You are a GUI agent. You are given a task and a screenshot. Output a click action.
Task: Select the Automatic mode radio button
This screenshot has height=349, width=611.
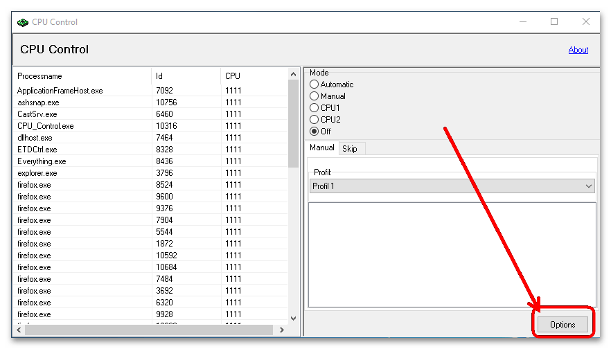click(x=315, y=84)
